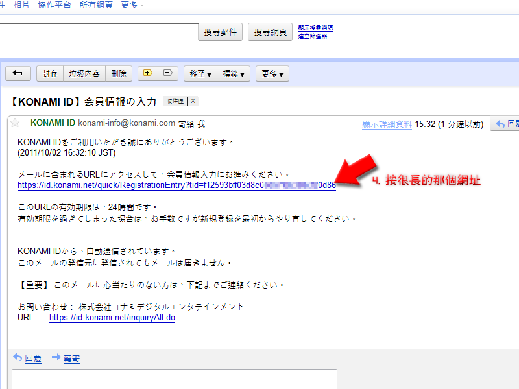Click the add label plus icon button
This screenshot has width=519, height=389.
(x=148, y=73)
